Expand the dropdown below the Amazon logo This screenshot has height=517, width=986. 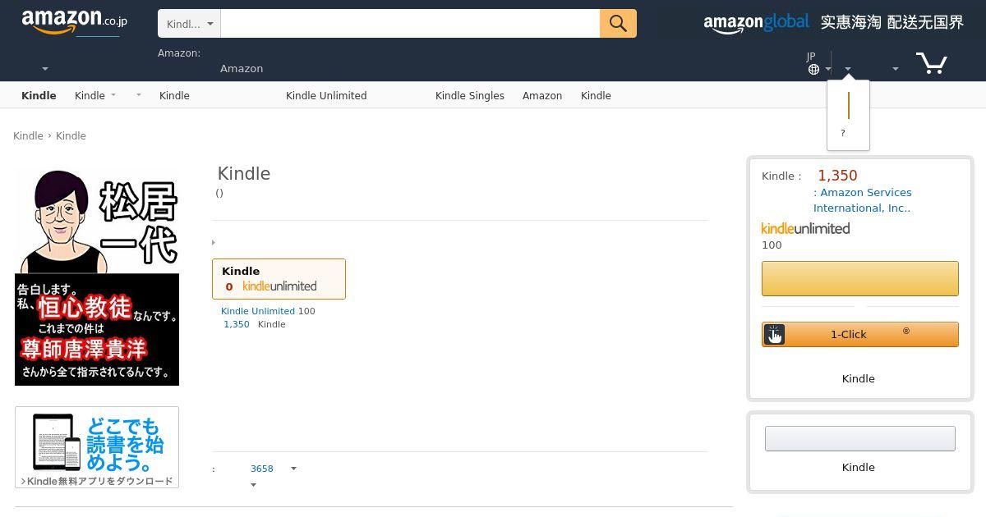[x=45, y=69]
